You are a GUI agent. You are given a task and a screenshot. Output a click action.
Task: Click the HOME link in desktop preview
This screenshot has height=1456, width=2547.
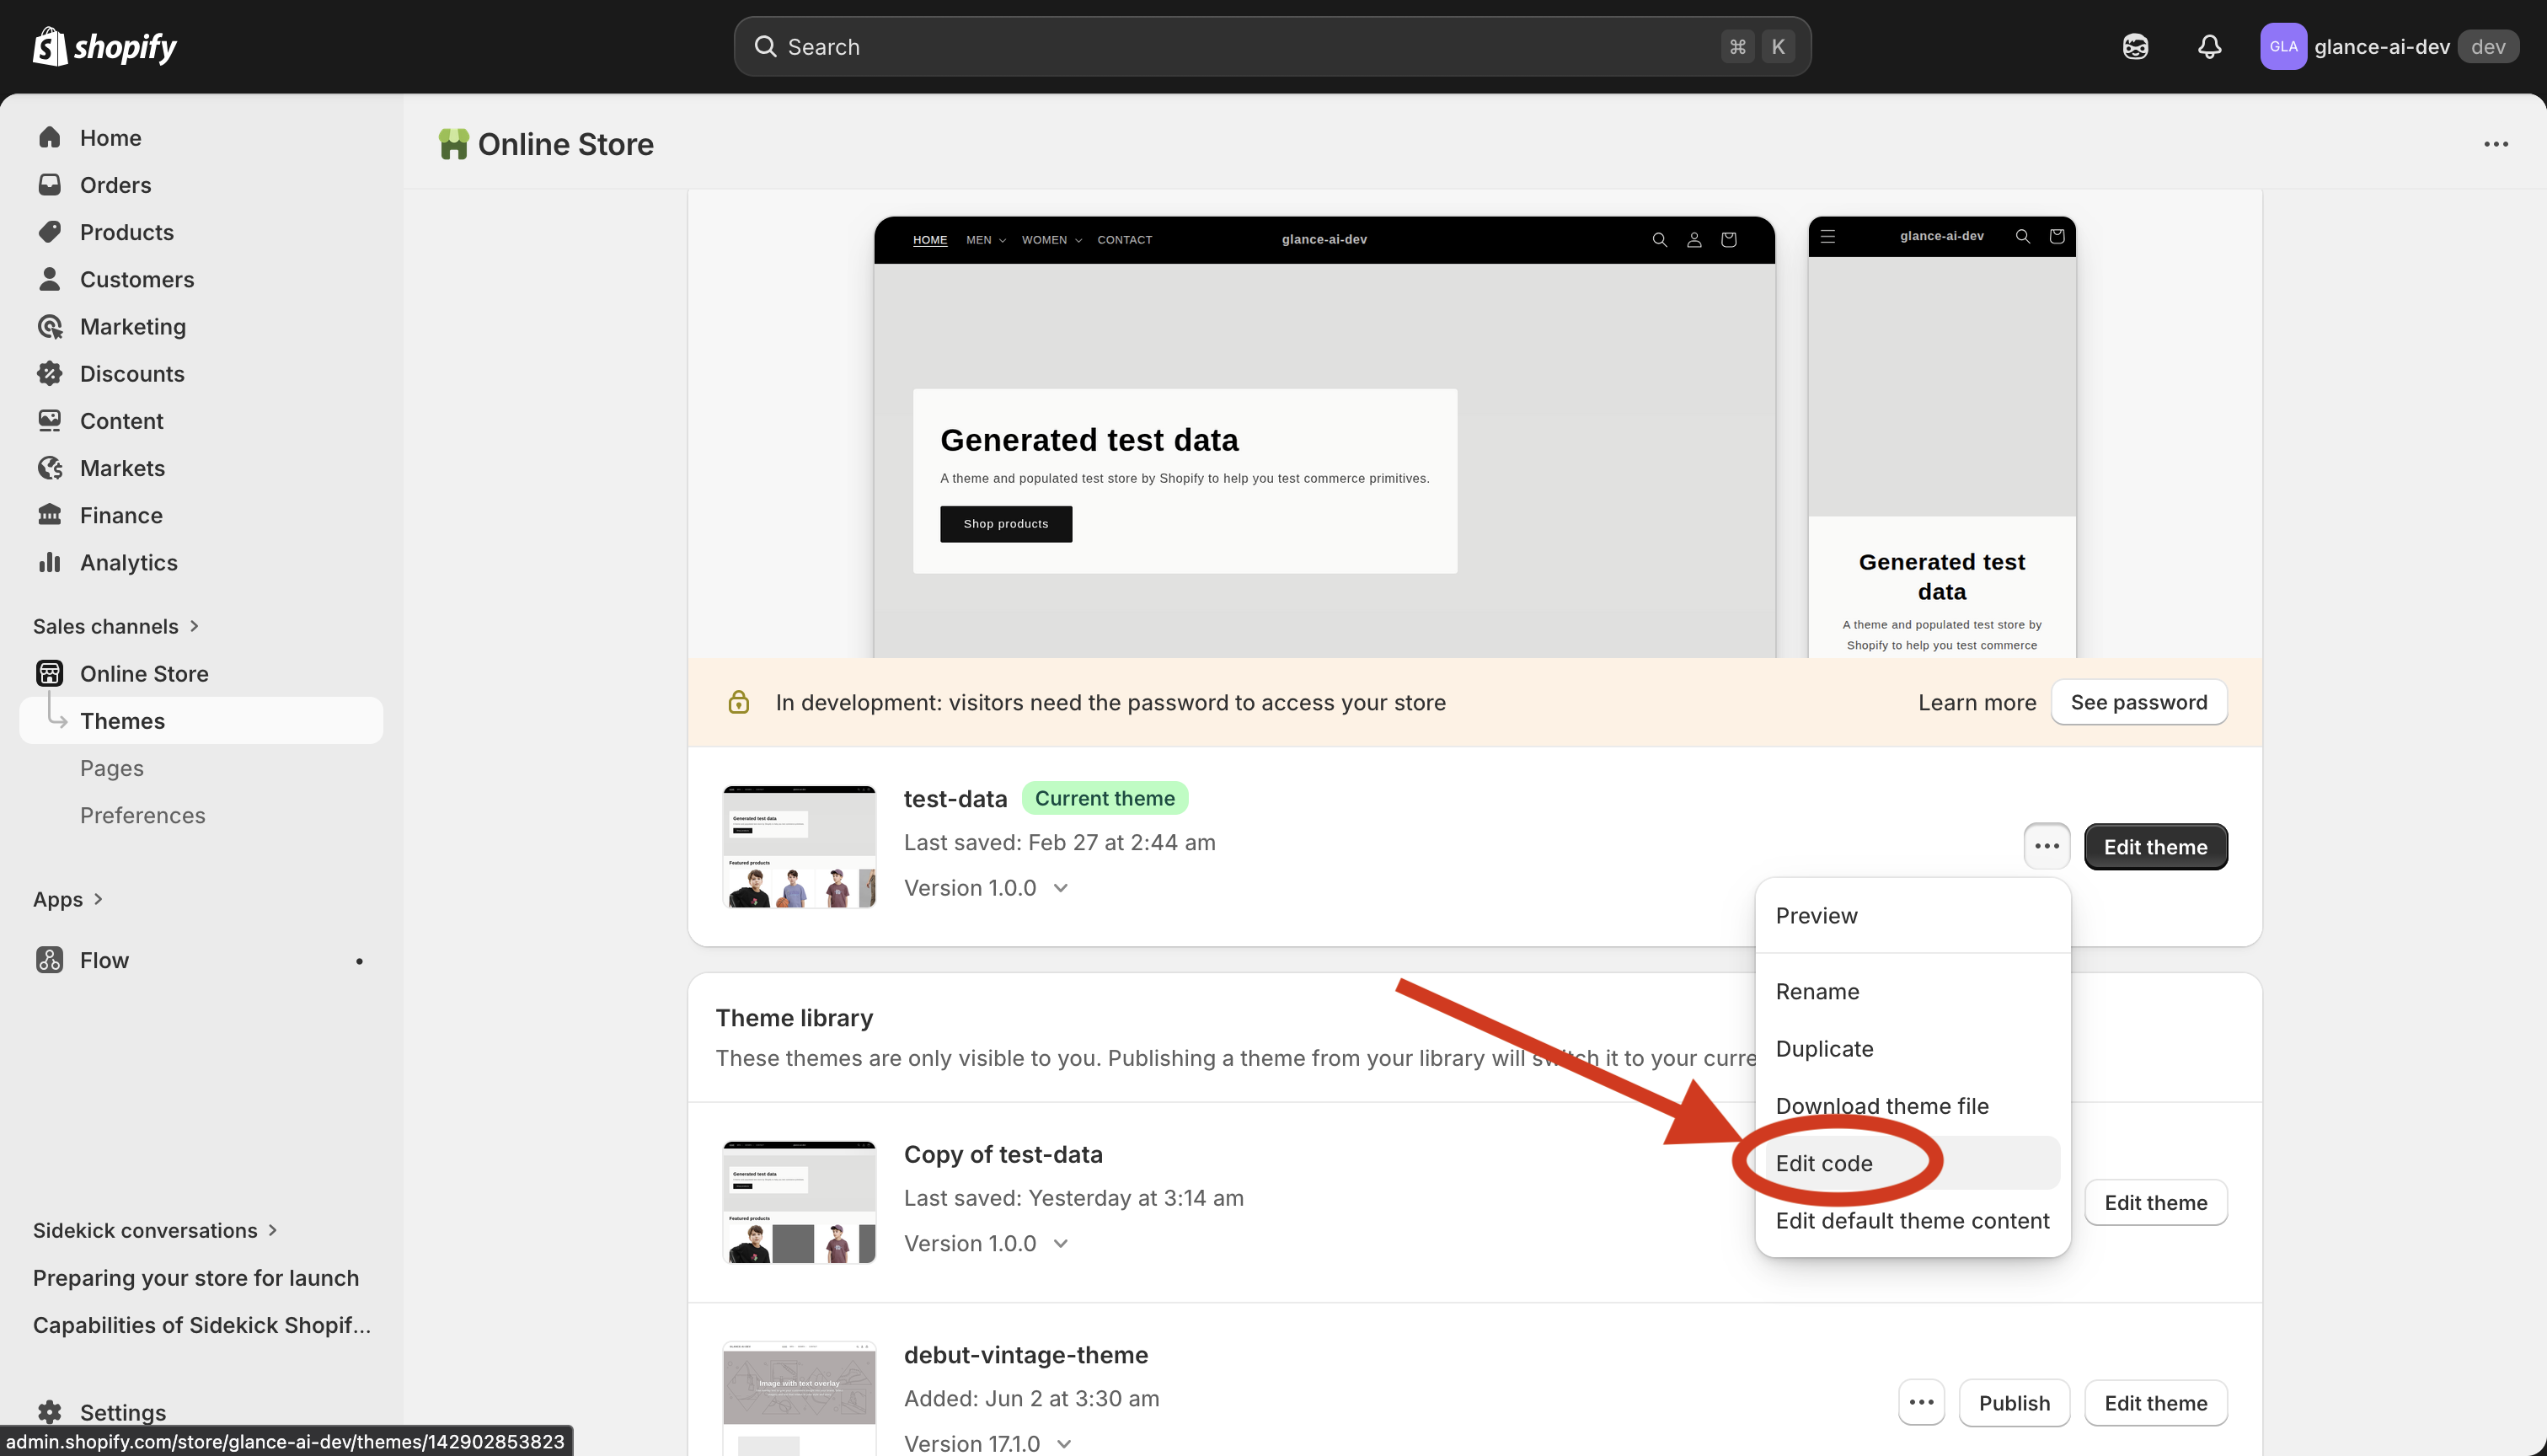pos(929,240)
